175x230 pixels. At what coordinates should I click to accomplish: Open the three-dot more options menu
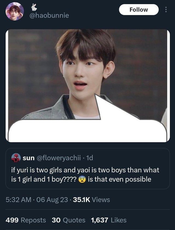tap(166, 10)
